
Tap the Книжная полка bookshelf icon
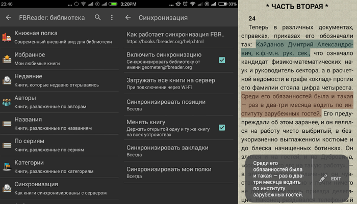click(x=7, y=37)
